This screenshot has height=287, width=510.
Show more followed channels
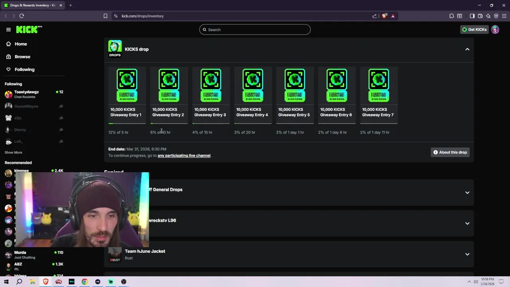point(13,152)
